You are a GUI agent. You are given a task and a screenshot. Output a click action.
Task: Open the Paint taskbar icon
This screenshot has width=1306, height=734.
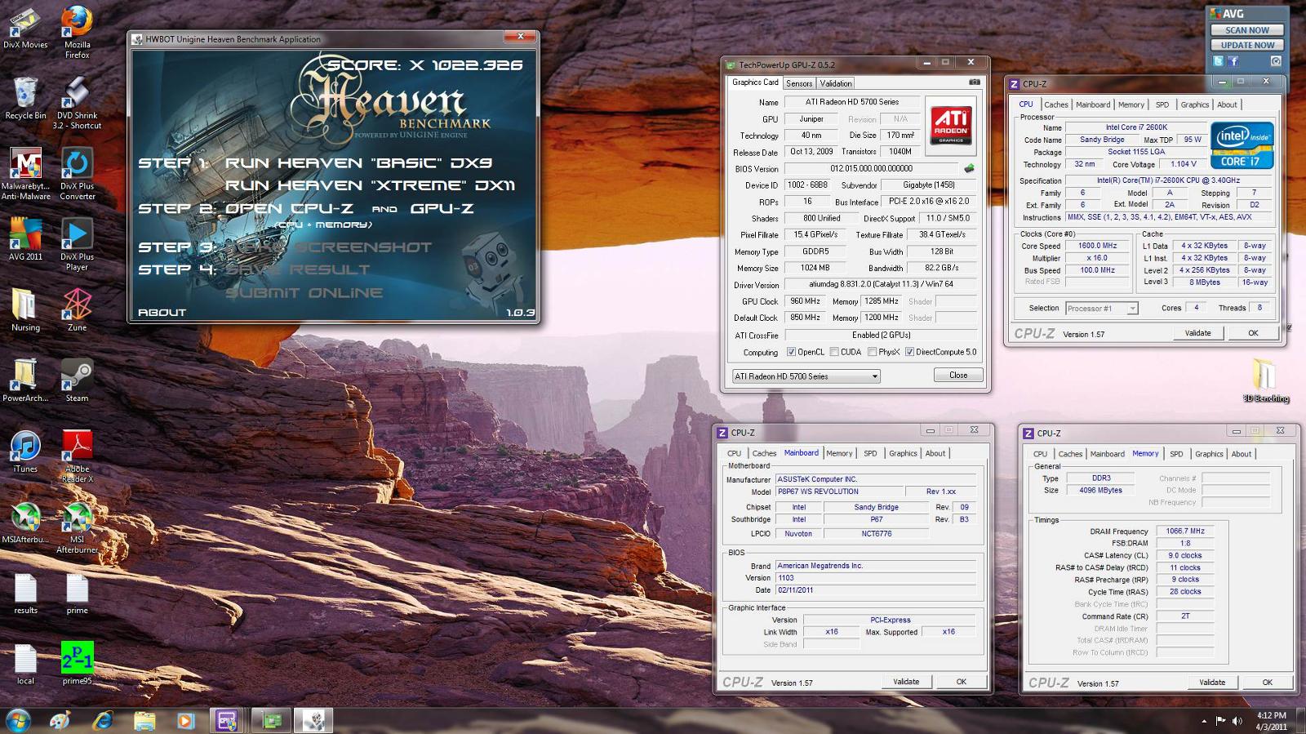coord(60,720)
